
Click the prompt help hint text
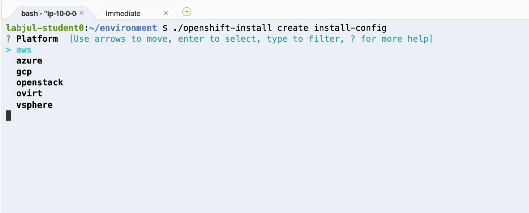(x=251, y=39)
